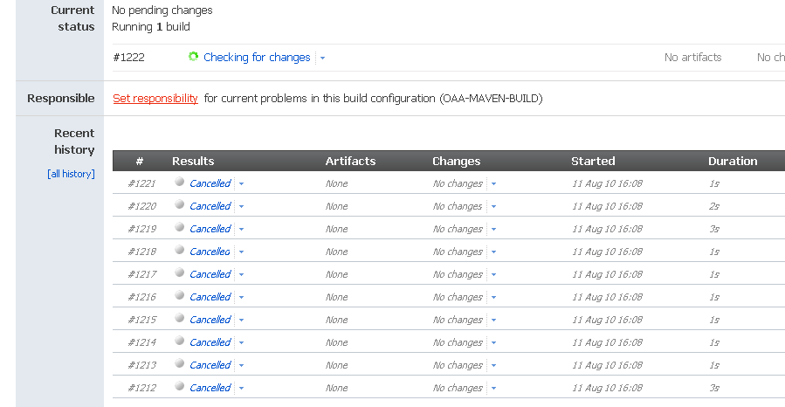Open the Cancelled result dropdown for build #1215
Screen dimensions: 785x407
241,320
